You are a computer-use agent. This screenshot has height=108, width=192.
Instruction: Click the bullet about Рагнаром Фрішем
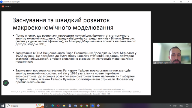coord(76,76)
